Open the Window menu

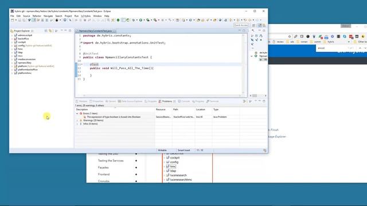[x=97, y=16]
